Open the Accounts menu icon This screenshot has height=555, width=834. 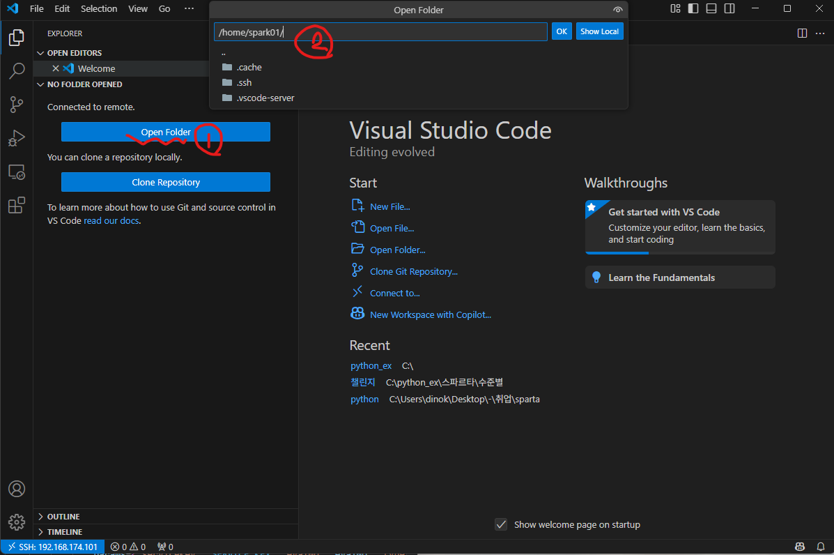17,489
